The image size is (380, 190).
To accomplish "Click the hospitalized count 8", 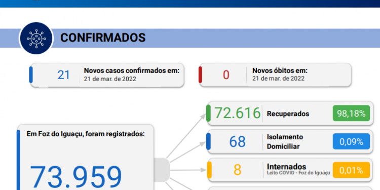I will tap(237, 170).
